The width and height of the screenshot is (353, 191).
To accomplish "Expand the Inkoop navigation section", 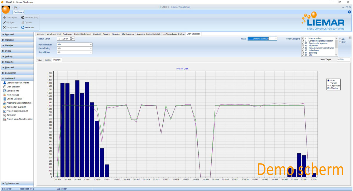I will point(17,51).
